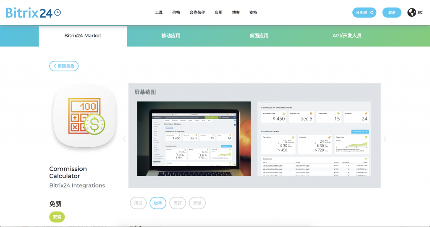This screenshot has height=227, width=430.
Task: Switch to the 移动应用 tab
Action: coord(171,36)
